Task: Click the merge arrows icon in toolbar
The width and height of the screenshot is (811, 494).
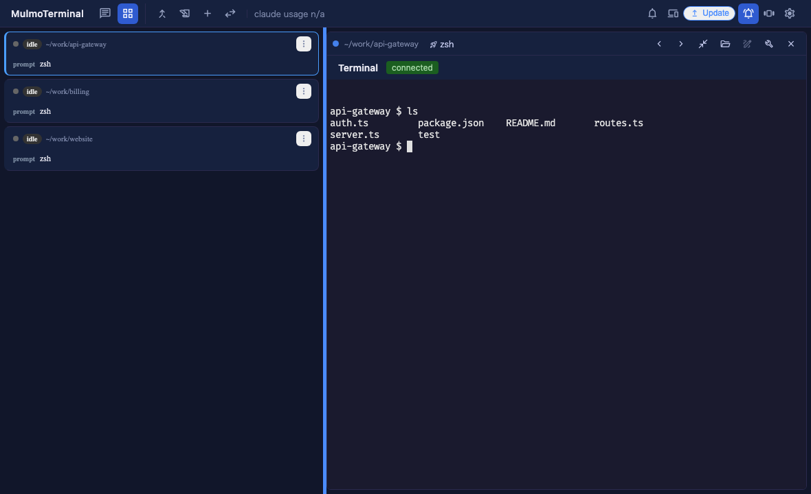Action: coord(162,14)
